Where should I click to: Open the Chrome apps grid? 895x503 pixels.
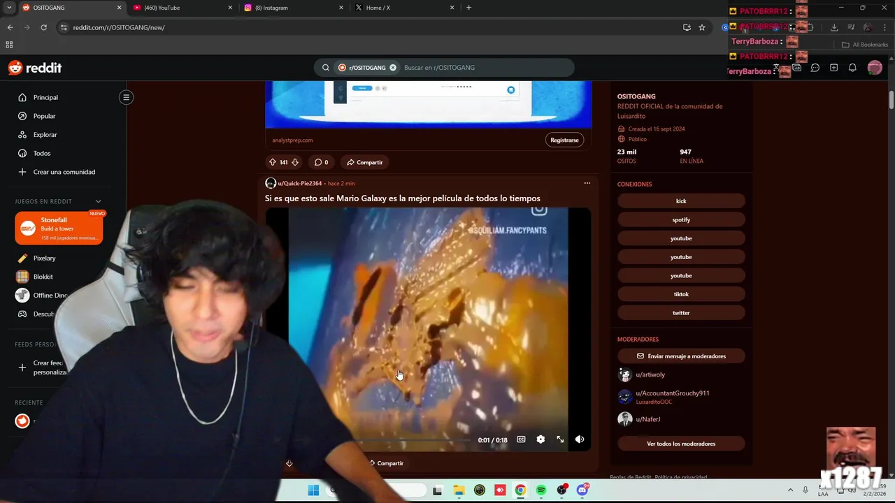tap(9, 45)
